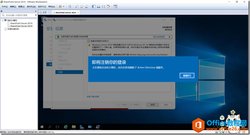This screenshot has height=135, width=250.
Task: Open the library search dropdown arrow
Action: [36, 15]
